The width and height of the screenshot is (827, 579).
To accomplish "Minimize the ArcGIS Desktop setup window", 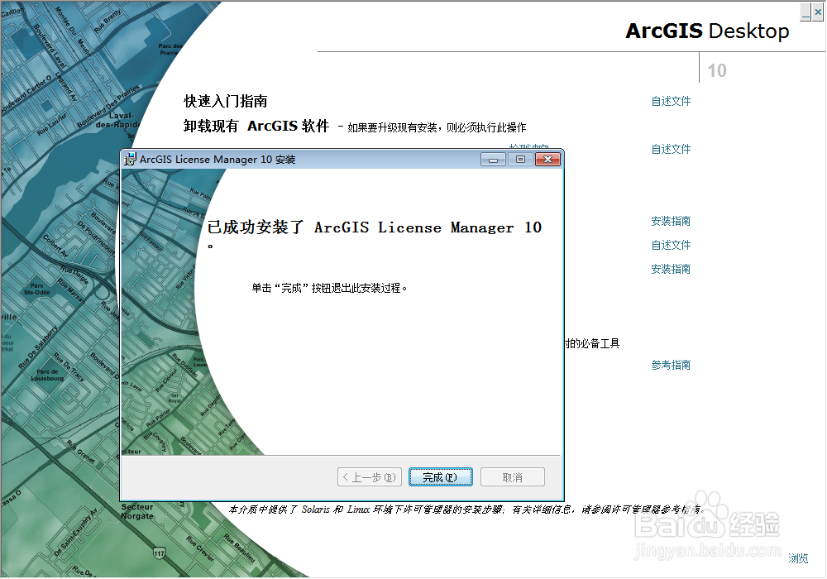I will coord(805,12).
